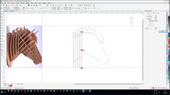Select the Ellipse tool in the toolbox
The height and width of the screenshot is (95, 170).
pos(2,30)
